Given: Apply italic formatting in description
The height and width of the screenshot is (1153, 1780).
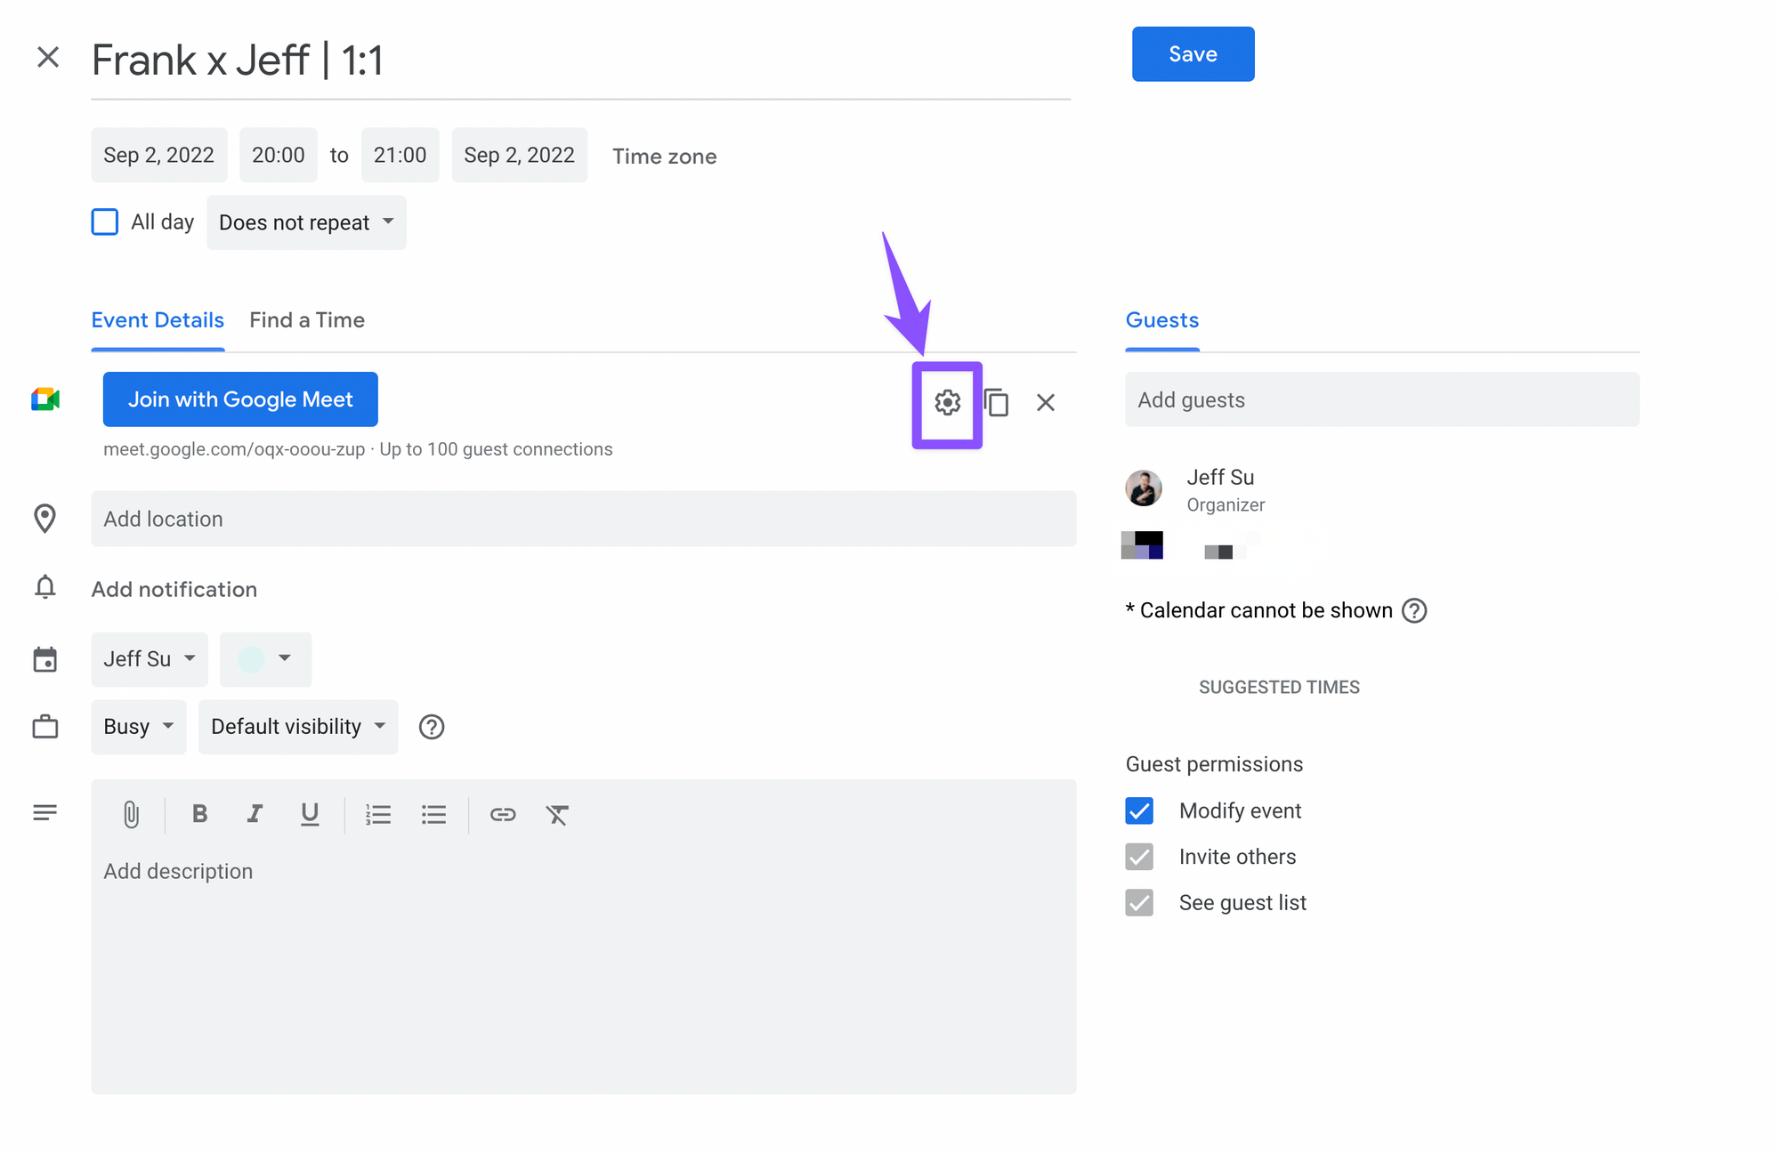Looking at the screenshot, I should click(x=255, y=814).
